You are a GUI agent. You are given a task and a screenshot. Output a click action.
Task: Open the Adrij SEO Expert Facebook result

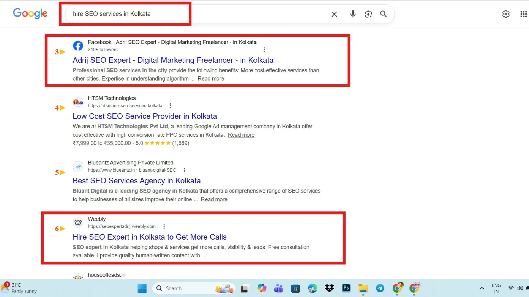point(173,60)
